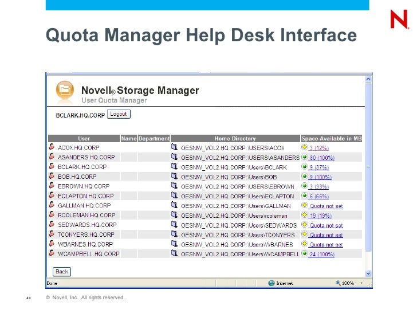The image size is (417, 313).
Task: Click the folder icon for USERS\ACOX directory
Action: (174, 147)
